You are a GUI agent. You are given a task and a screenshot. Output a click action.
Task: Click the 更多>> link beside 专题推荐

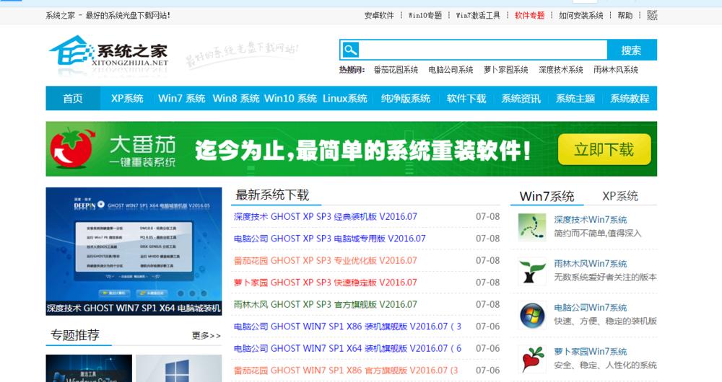(206, 336)
